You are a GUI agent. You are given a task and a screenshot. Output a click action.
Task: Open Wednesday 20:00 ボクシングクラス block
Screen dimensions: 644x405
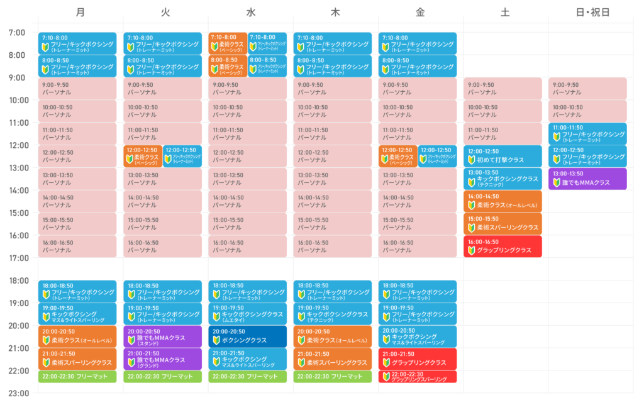pyautogui.click(x=247, y=336)
